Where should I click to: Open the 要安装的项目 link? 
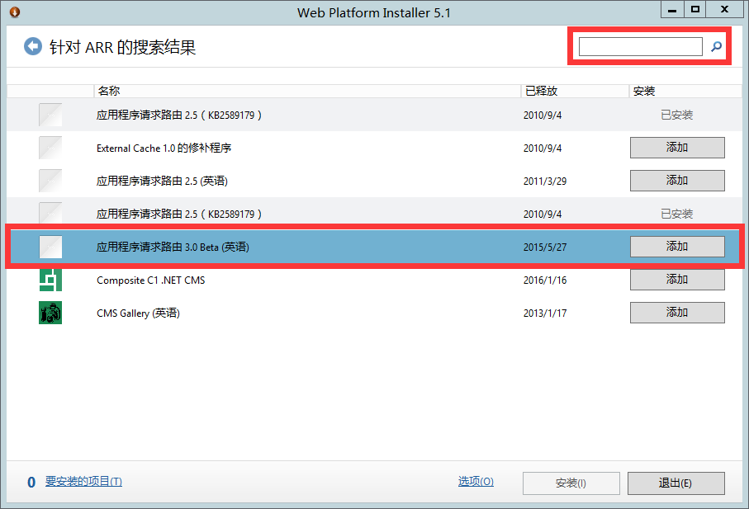(x=83, y=482)
